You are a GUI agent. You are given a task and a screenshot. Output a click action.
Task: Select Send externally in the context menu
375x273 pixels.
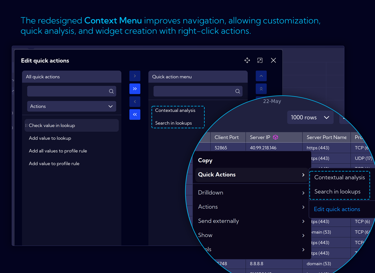point(218,221)
